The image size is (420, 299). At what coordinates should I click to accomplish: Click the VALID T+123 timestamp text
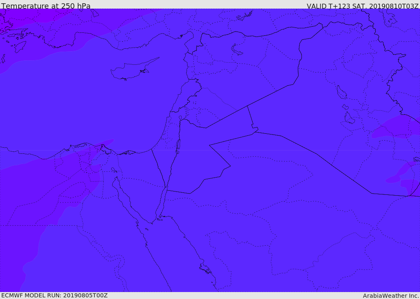pyautogui.click(x=362, y=6)
